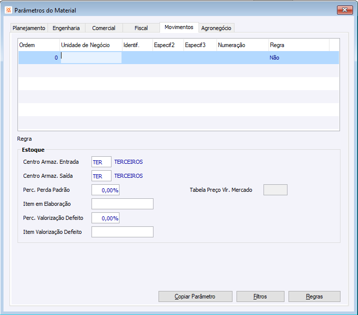This screenshot has height=315, width=358.
Task: Click the application icon in title bar
Action: pyautogui.click(x=8, y=10)
